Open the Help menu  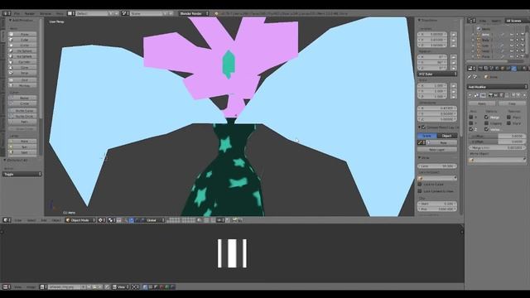pos(60,13)
